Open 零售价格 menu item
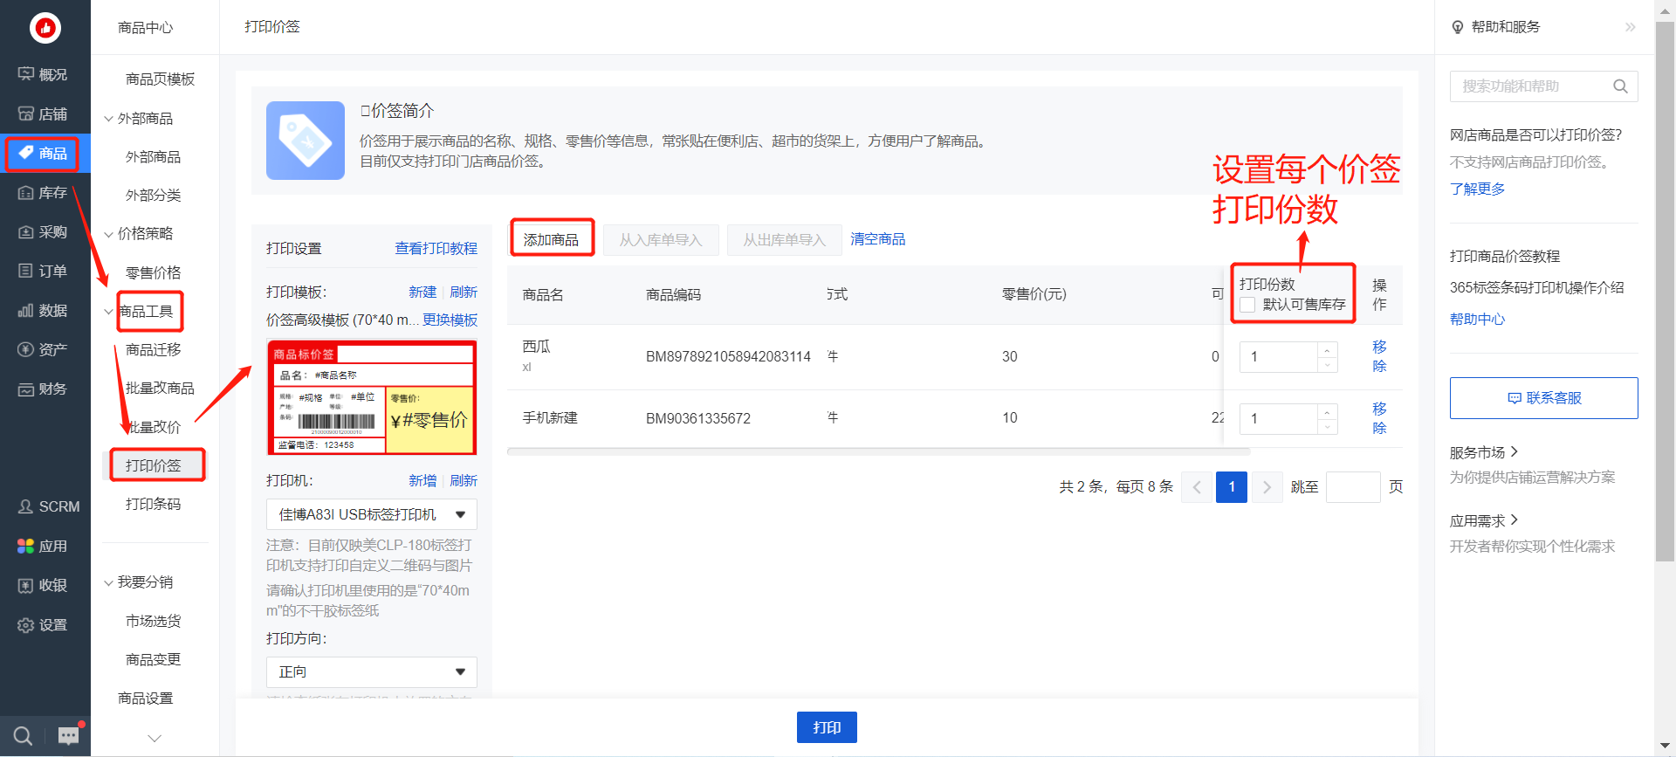 tap(154, 273)
